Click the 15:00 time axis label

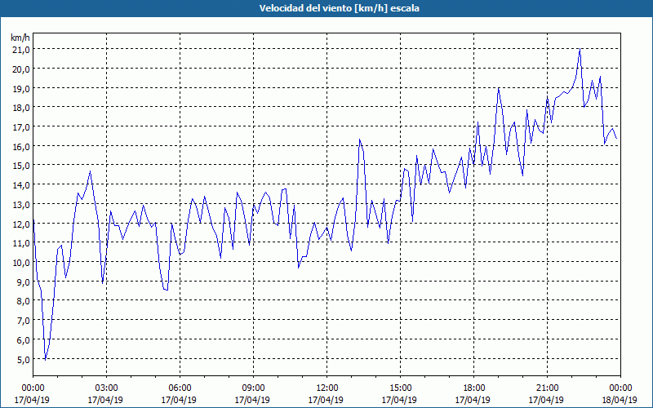tap(400, 388)
